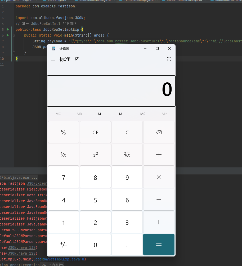Toggle sign with +/- key
Viewport: 242px width, 266px height.
click(64, 245)
